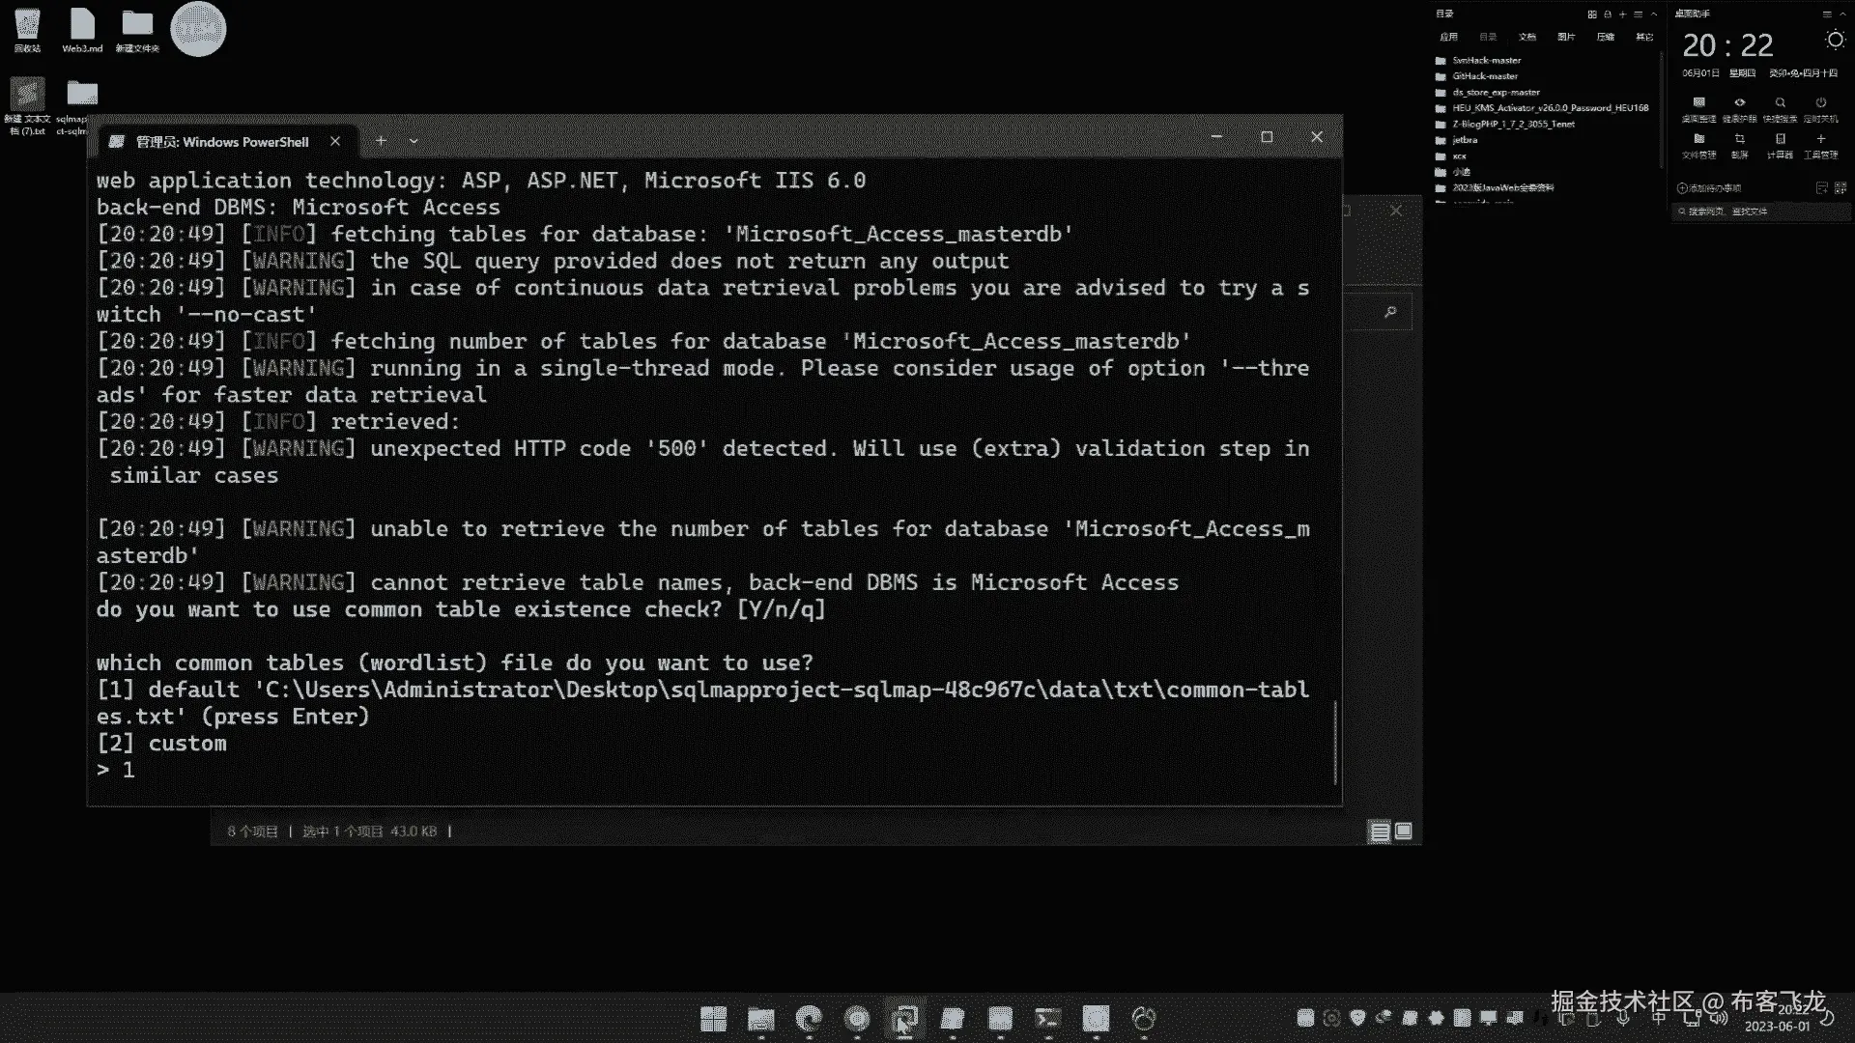Viewport: 1855px width, 1043px height.
Task: Open the GitHack-master folder
Action: (1485, 76)
